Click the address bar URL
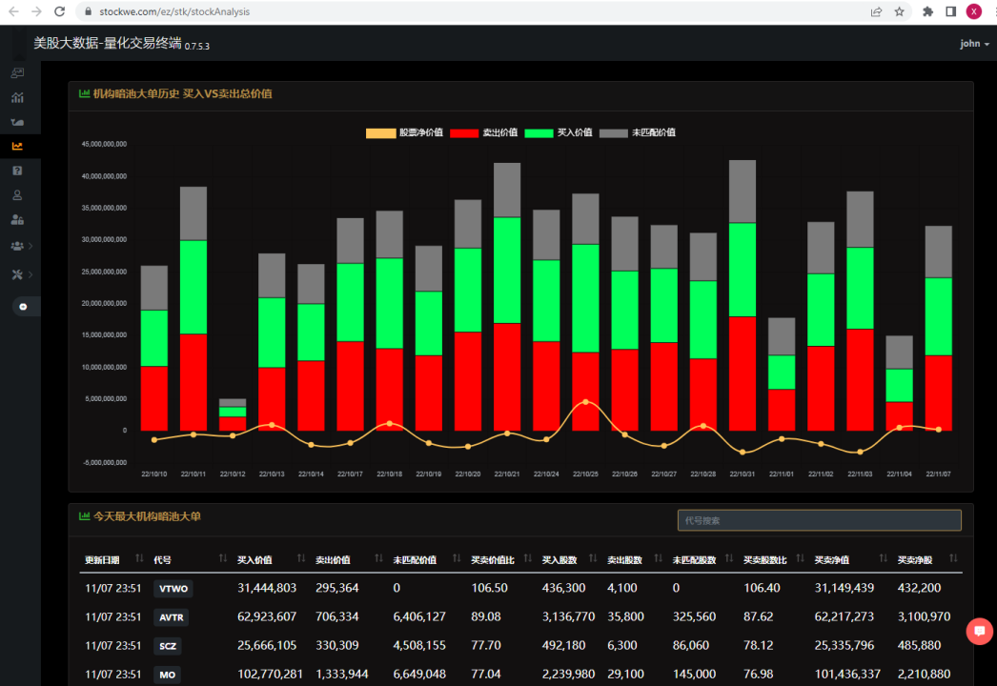 pos(174,11)
